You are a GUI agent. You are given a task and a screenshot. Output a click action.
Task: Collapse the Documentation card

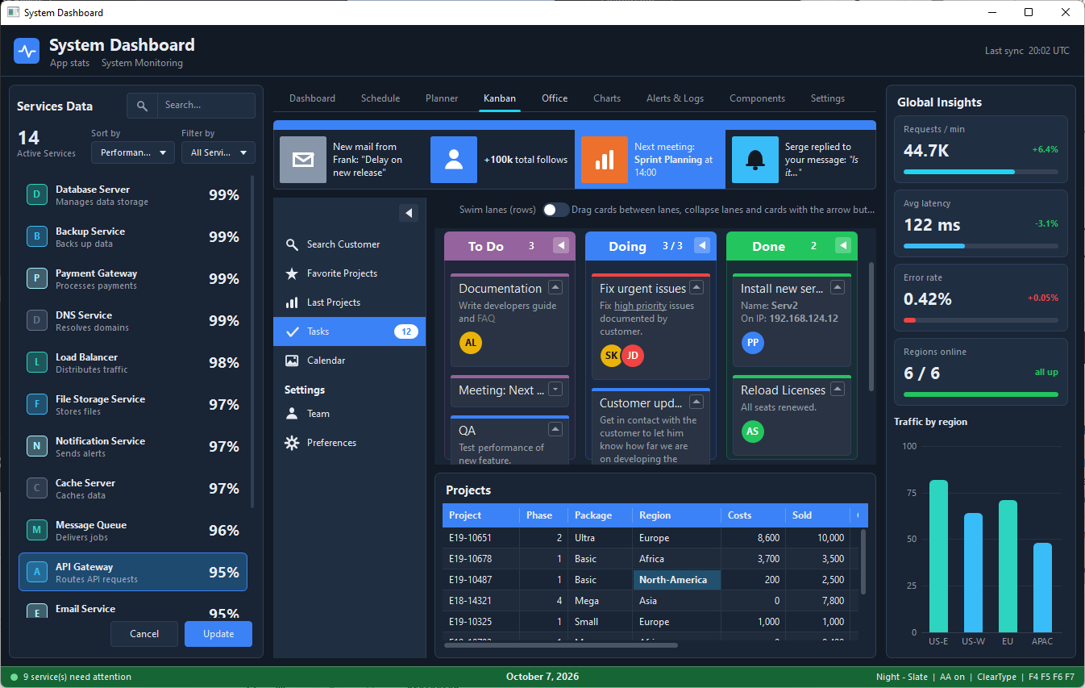(x=555, y=287)
